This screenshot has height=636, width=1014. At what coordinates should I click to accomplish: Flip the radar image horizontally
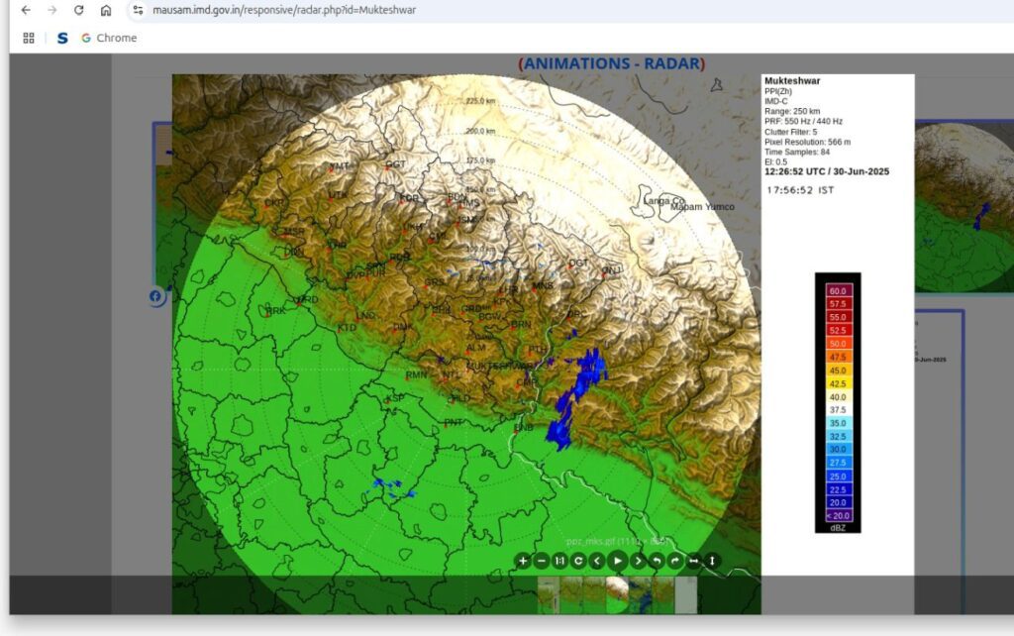click(693, 561)
